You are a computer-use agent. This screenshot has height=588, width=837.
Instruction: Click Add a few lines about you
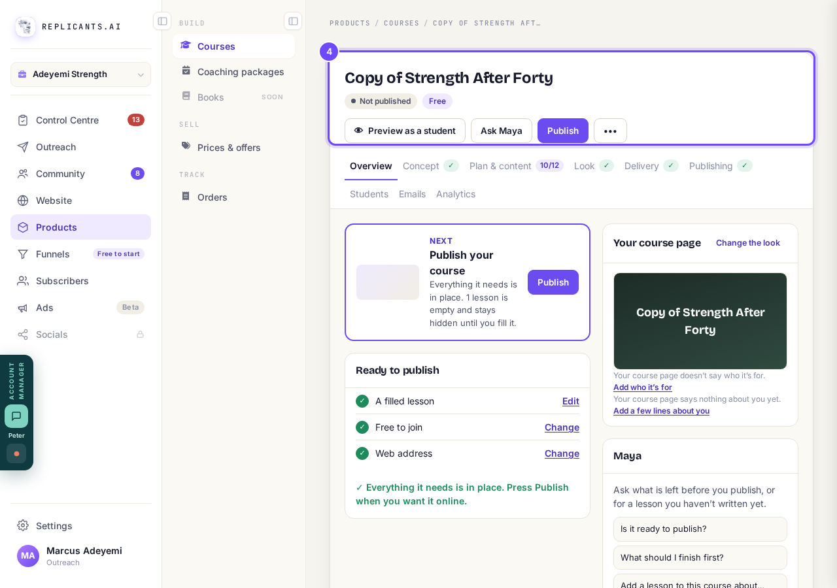click(661, 411)
